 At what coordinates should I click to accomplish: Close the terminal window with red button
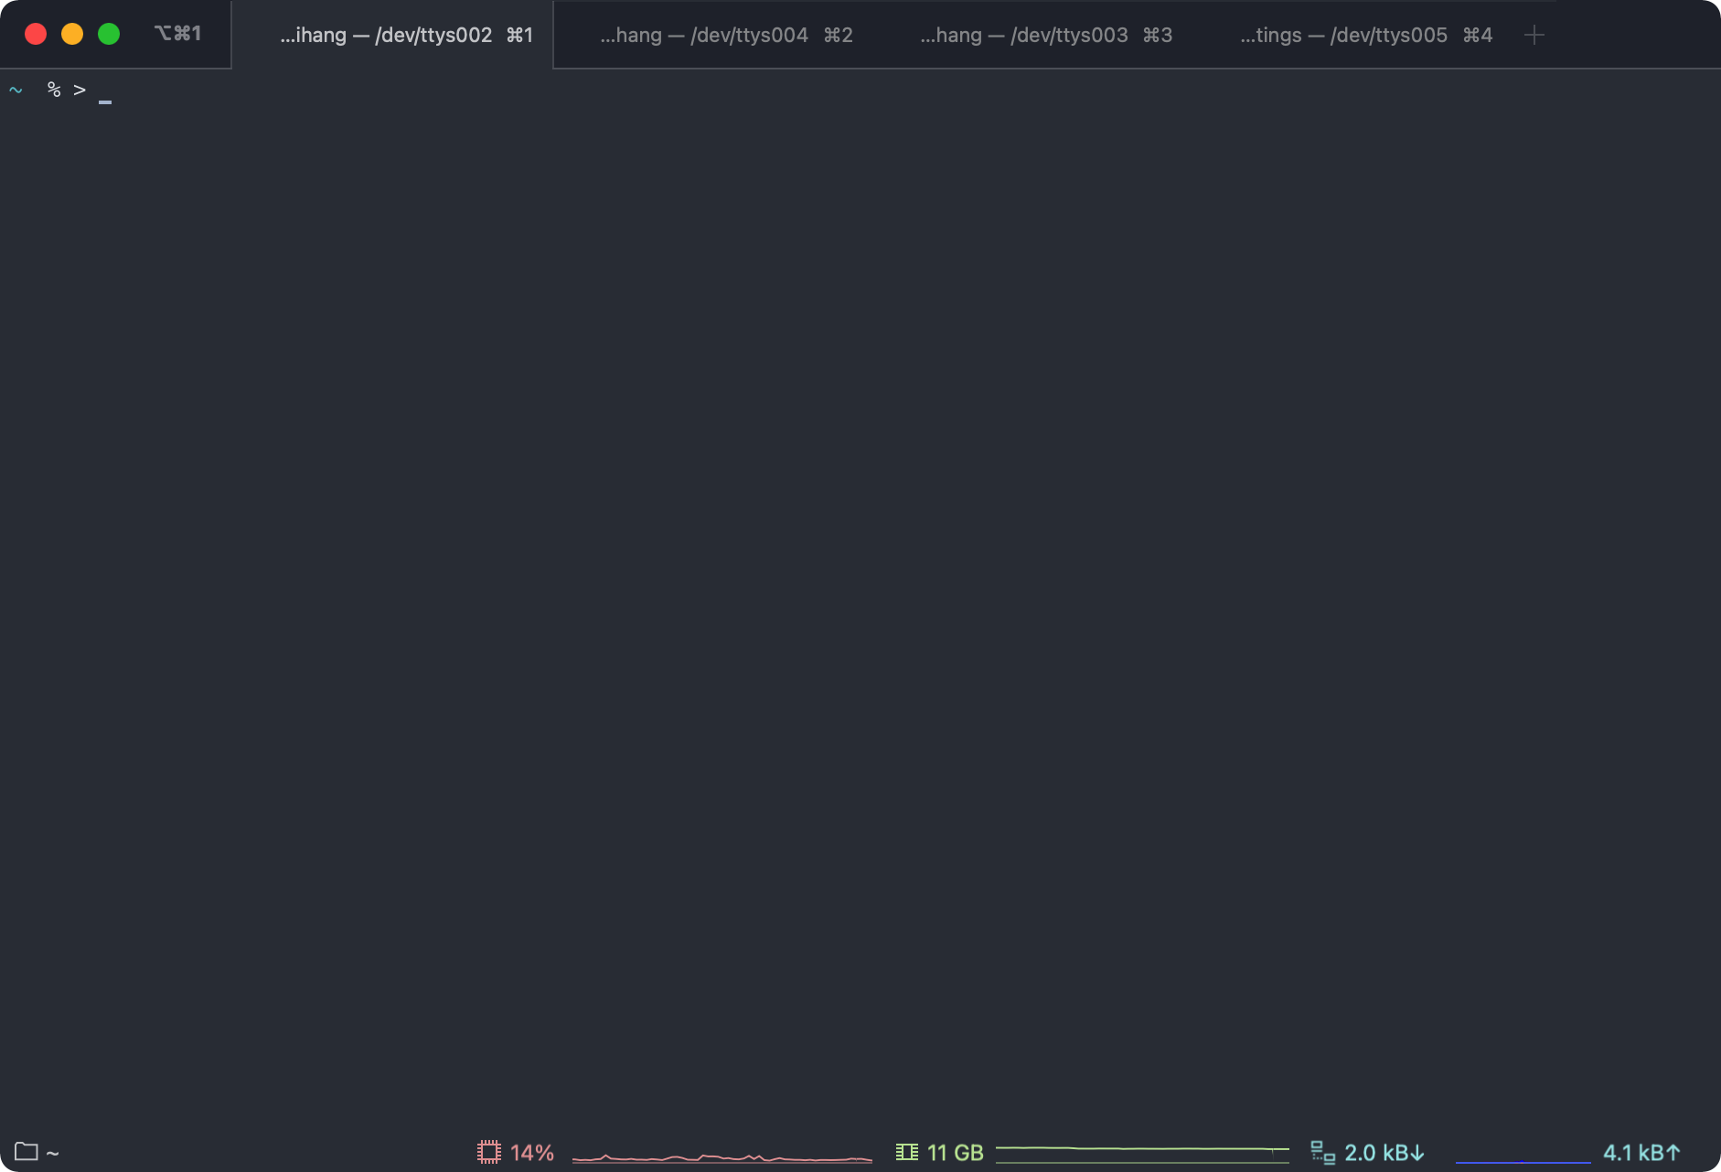tap(36, 34)
